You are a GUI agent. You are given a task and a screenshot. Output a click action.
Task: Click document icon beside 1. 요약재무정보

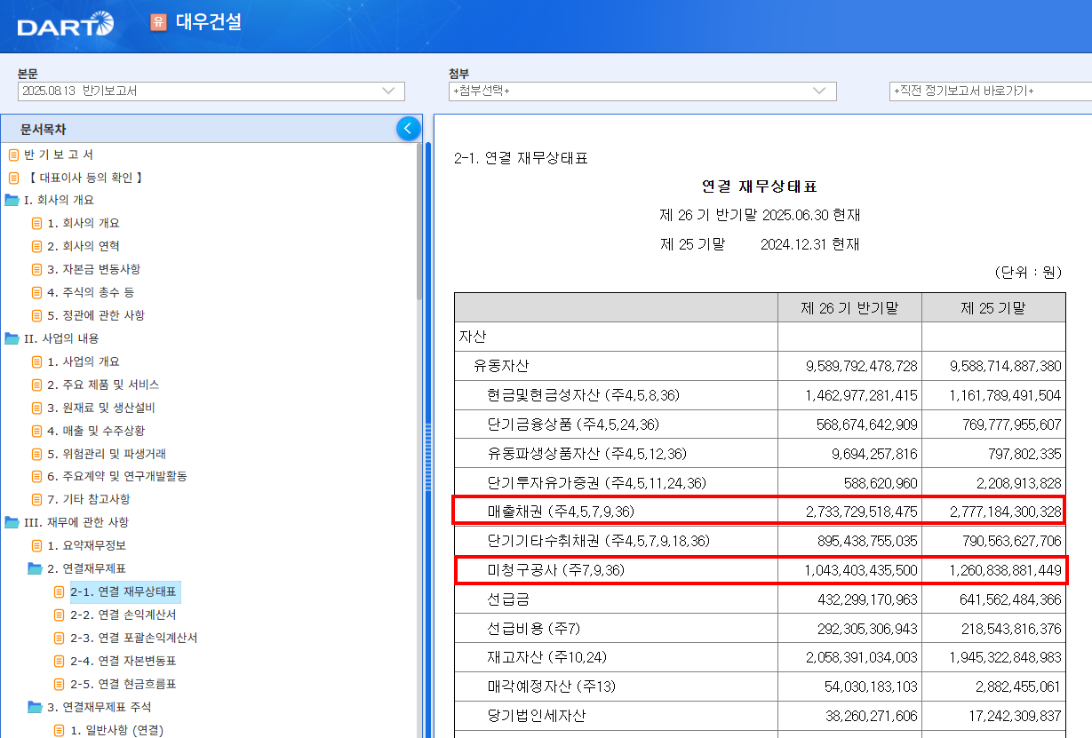(x=36, y=545)
